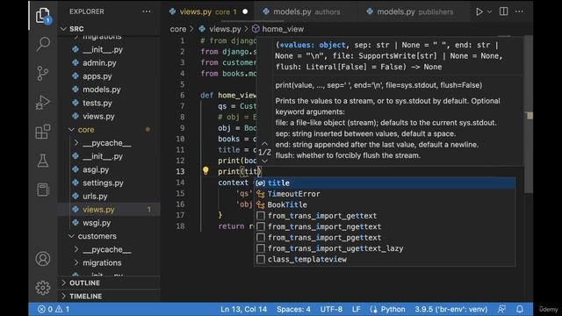Expand migrations folder under customers
Image resolution: width=562 pixels, height=316 pixels.
102,262
